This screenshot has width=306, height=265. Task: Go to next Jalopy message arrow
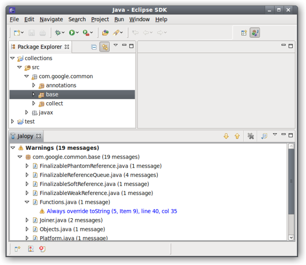click(x=226, y=136)
